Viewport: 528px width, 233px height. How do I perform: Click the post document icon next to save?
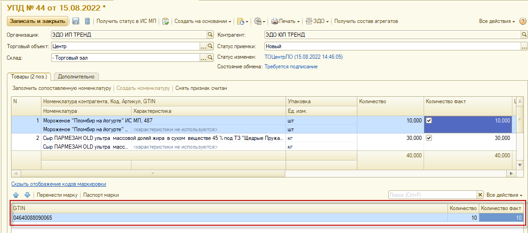point(87,21)
